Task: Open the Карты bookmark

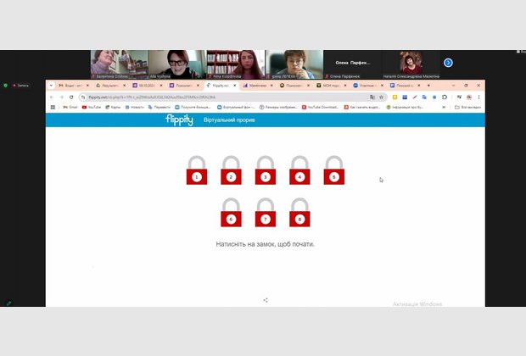Action: click(x=113, y=108)
